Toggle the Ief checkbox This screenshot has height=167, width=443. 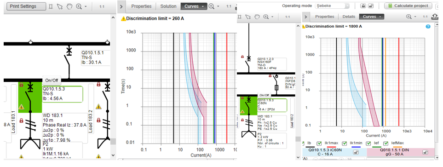click(x=368, y=143)
